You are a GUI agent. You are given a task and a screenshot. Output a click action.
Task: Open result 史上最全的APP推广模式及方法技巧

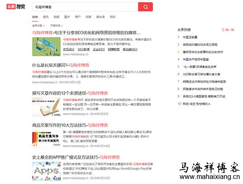point(76,158)
